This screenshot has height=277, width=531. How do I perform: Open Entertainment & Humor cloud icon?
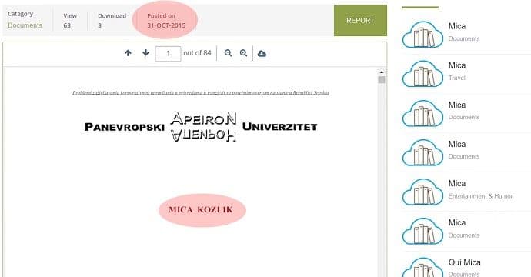[422, 192]
